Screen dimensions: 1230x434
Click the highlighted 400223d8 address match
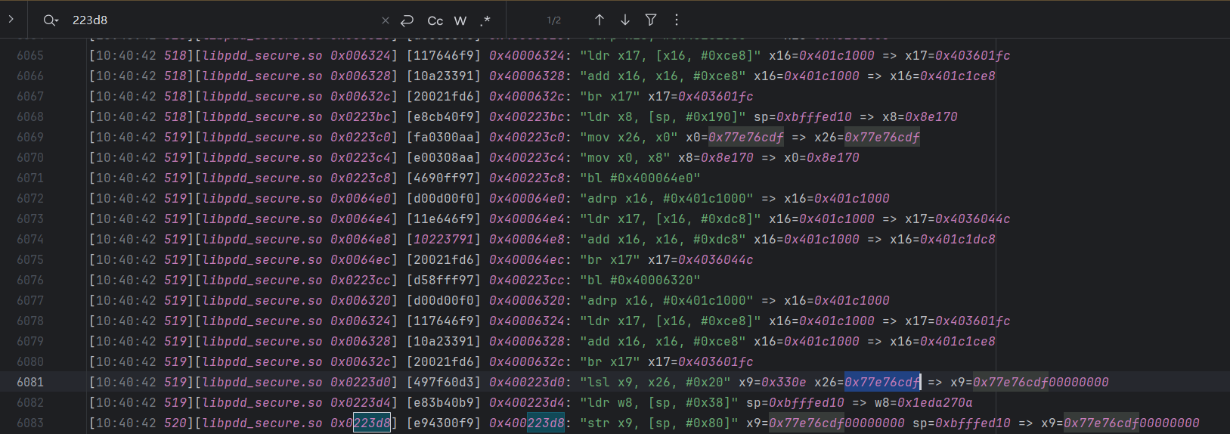pos(546,423)
